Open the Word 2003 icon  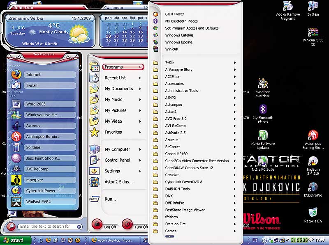(16, 104)
